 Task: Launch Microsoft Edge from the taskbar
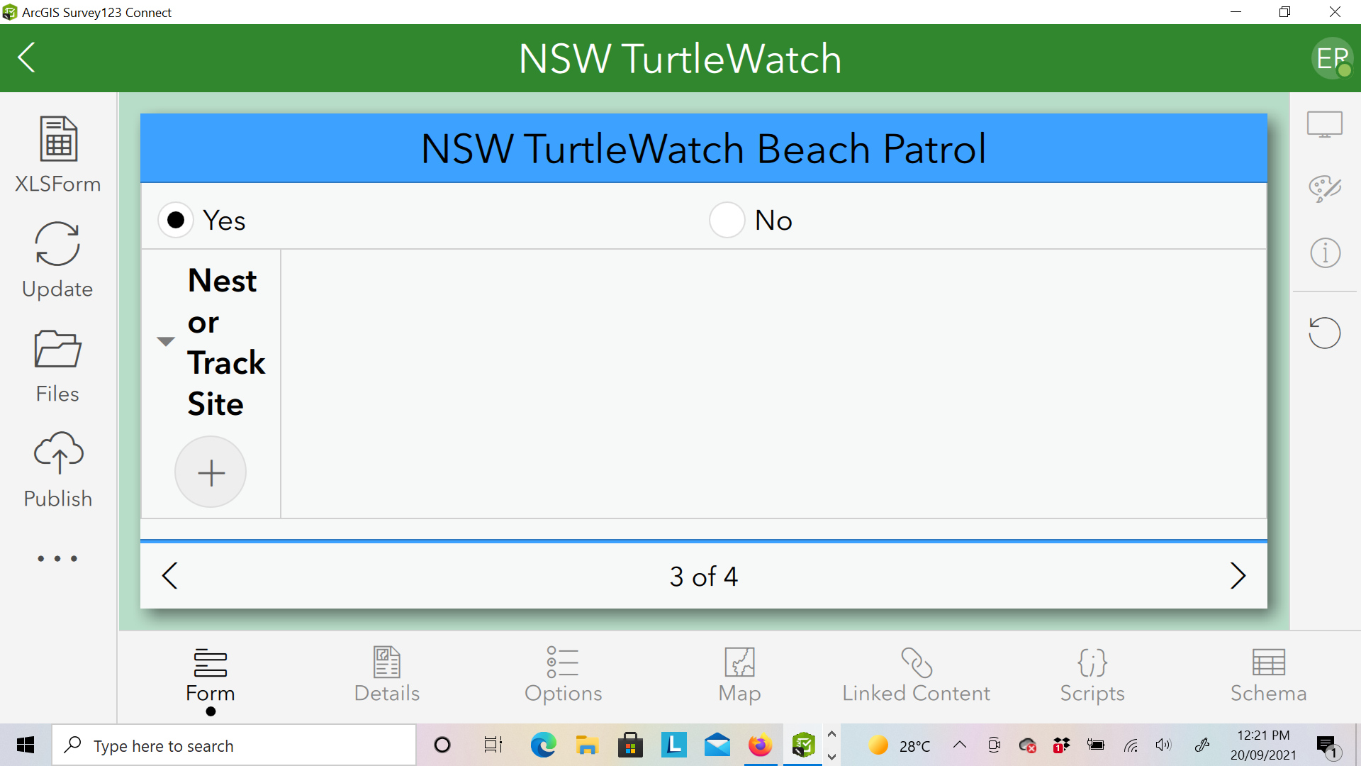pos(544,745)
